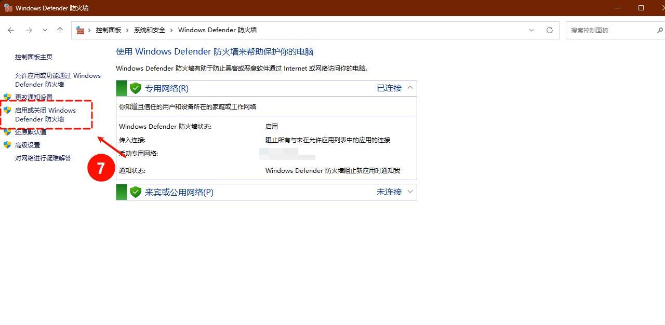Click 阻止所有与未在允许应用列表中的应用的连接 text

pyautogui.click(x=328, y=140)
